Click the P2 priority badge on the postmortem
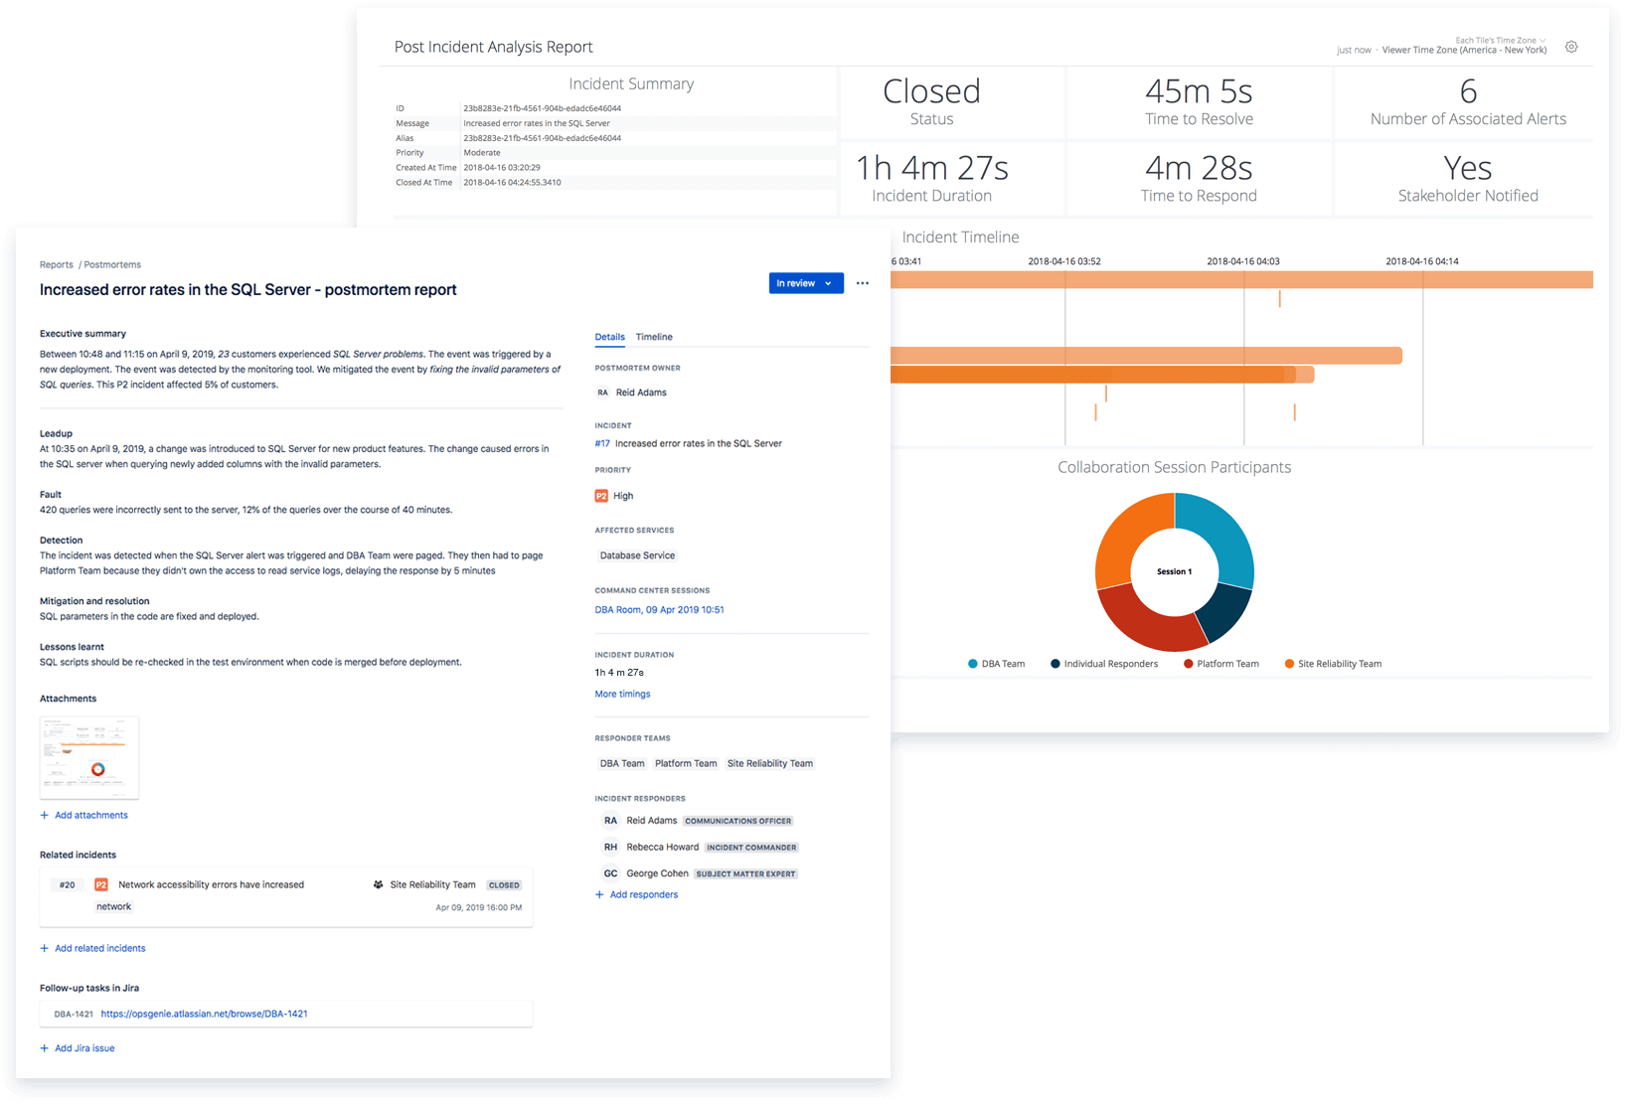This screenshot has width=1625, height=1102. [600, 495]
